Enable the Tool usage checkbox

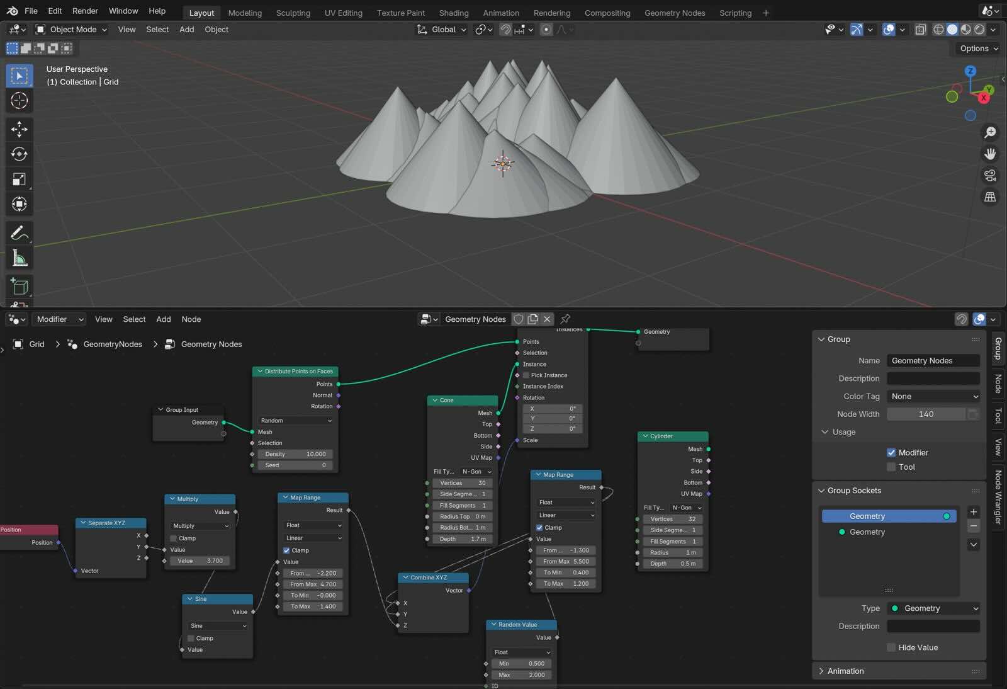pyautogui.click(x=891, y=467)
